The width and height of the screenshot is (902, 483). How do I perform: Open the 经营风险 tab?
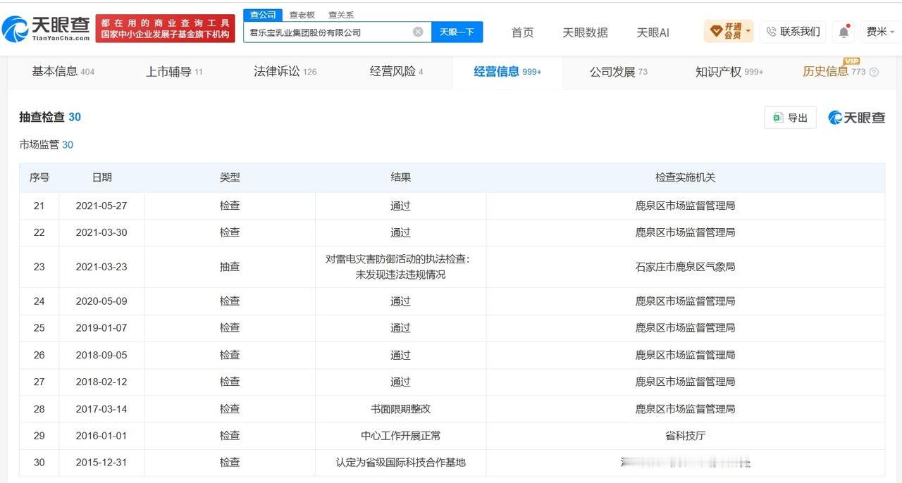click(x=396, y=71)
